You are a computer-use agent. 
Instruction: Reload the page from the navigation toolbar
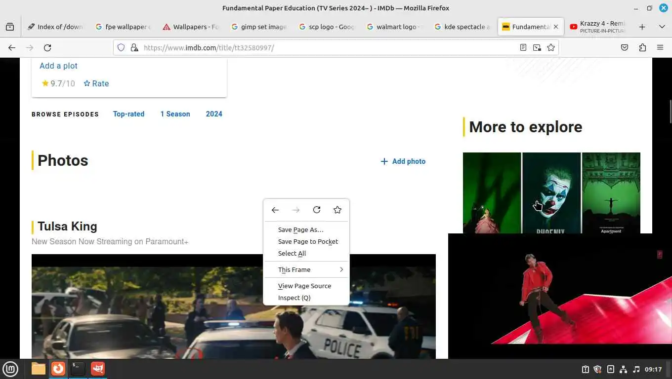[x=47, y=48]
